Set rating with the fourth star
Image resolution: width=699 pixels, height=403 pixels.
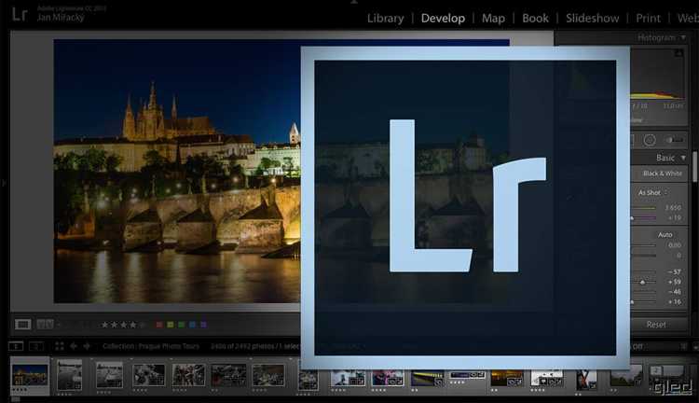[x=133, y=325]
